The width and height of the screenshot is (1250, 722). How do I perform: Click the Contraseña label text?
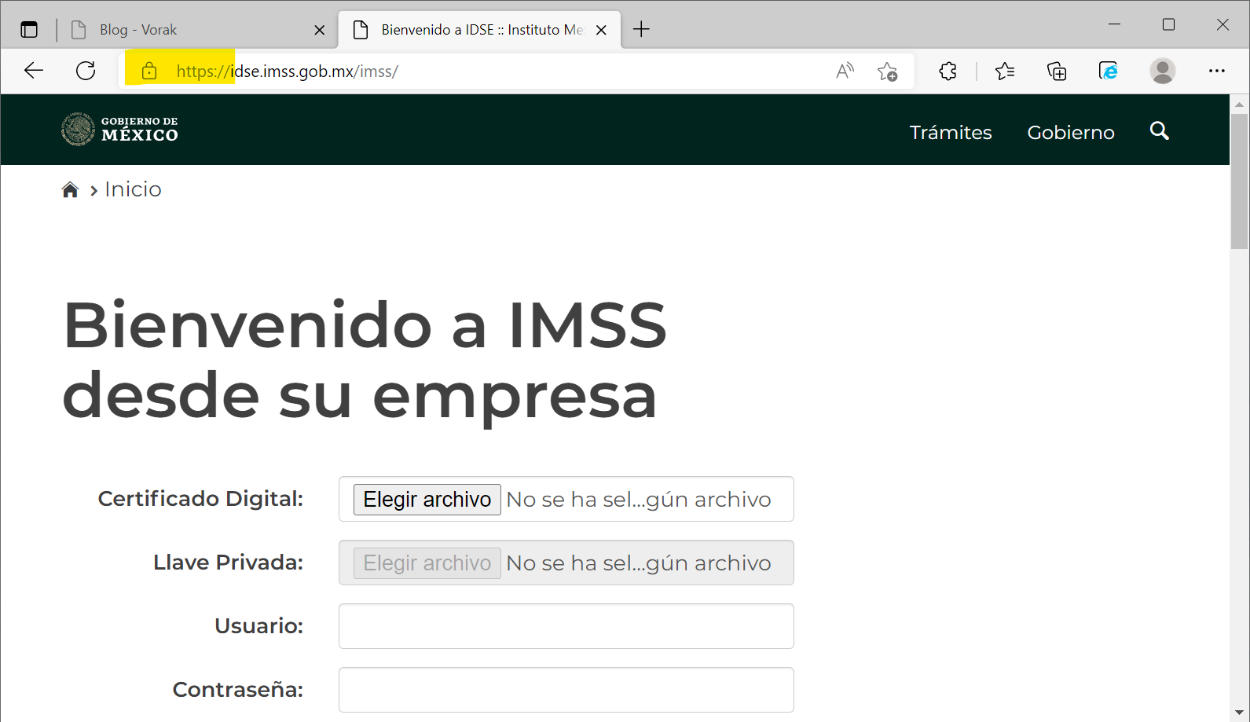(238, 690)
